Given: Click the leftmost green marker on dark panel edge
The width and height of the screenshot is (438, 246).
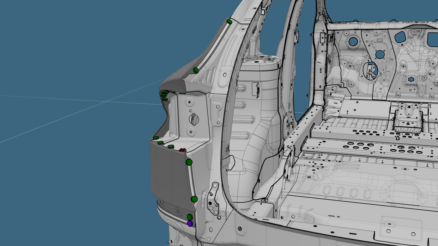Looking at the screenshot, I should tap(155, 138).
